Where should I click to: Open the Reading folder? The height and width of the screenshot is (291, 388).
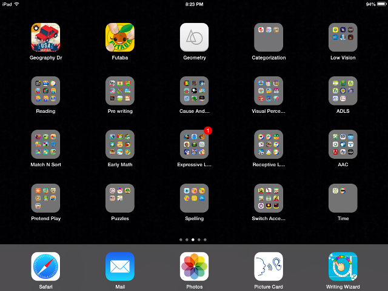click(45, 91)
